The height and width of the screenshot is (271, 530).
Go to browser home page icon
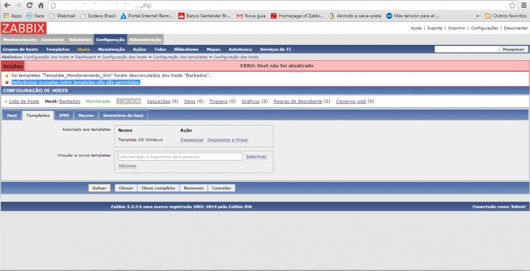[41, 5]
